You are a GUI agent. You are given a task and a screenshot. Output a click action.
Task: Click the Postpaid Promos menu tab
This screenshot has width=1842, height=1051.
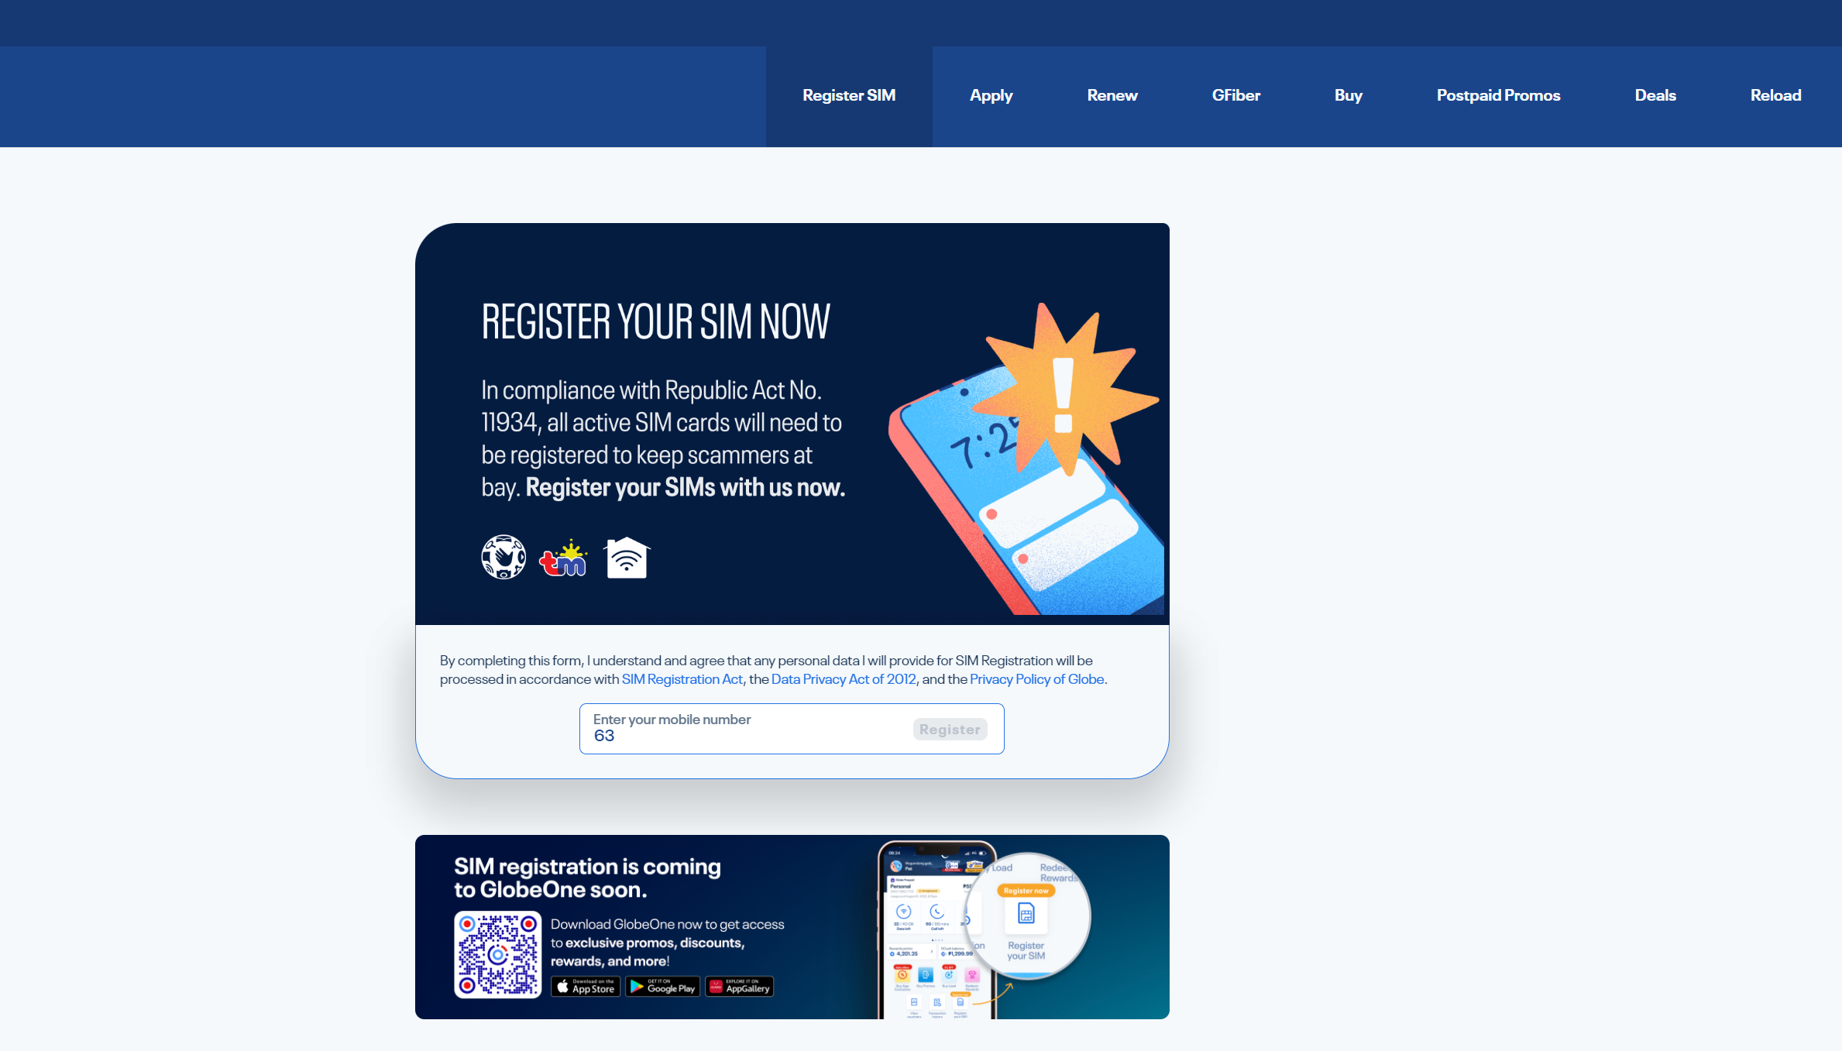coord(1498,94)
